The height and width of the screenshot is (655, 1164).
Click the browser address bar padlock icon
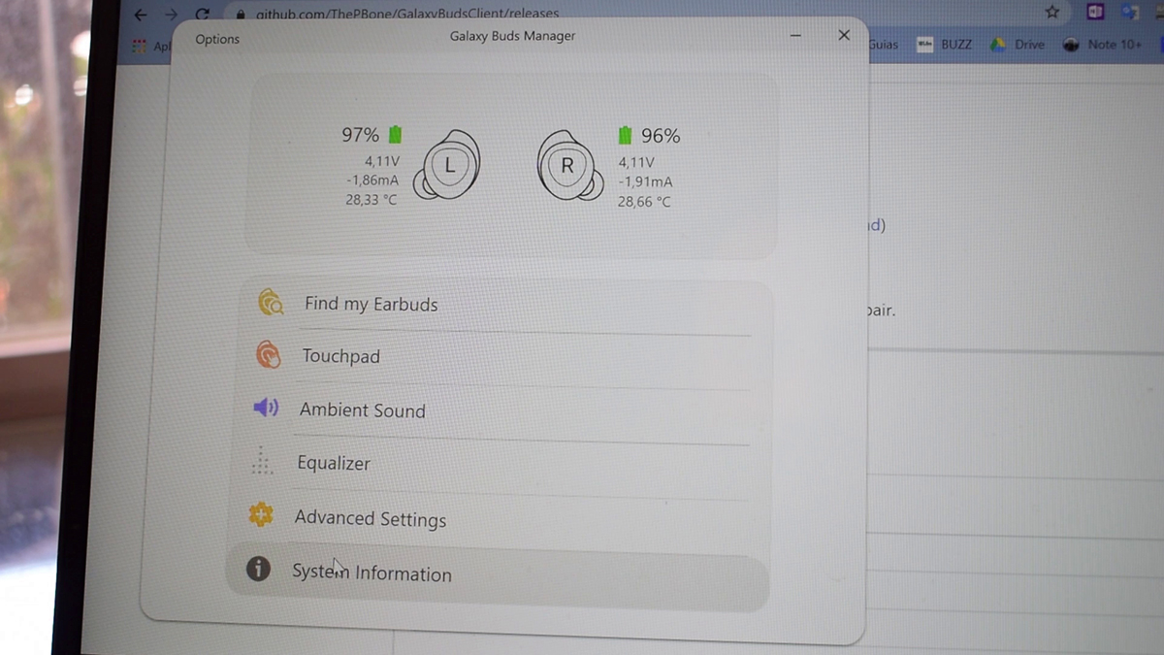(242, 15)
